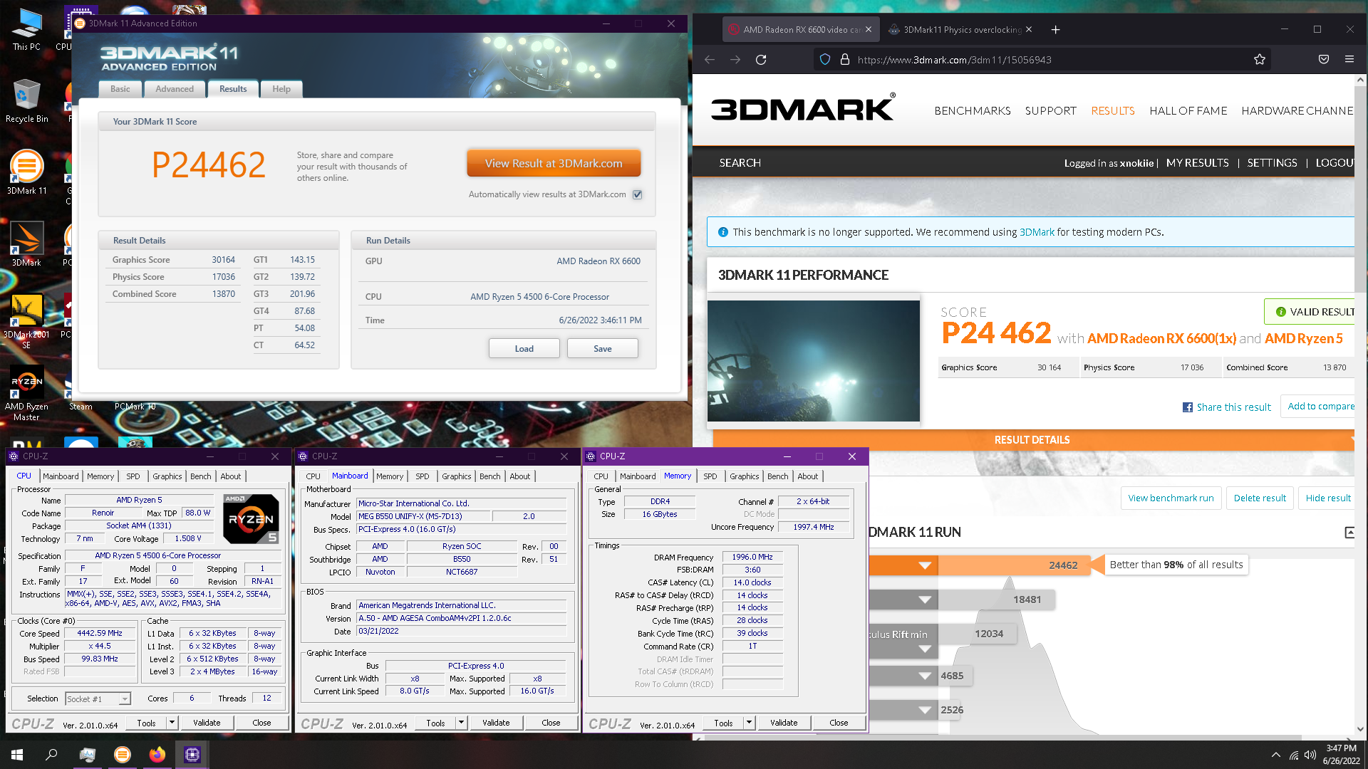This screenshot has height=769, width=1368.
Task: Open BENCHMARKS in 3DMark site menu
Action: tap(973, 110)
